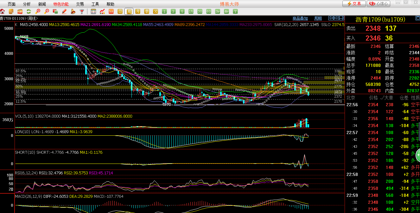Image resolution: width=420 pixels, height=213 pixels.
Task: Select the 30-minute period button
Action: [200, 11]
